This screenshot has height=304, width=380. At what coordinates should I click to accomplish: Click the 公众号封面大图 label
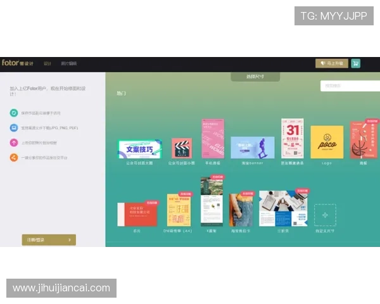tap(139, 163)
